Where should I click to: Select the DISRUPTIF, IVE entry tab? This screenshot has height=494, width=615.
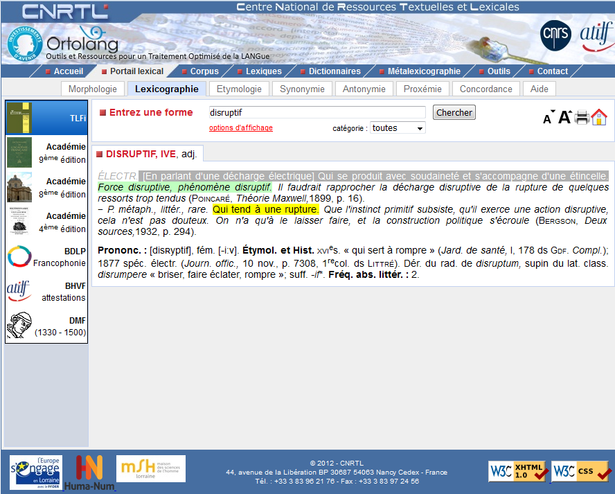(148, 154)
